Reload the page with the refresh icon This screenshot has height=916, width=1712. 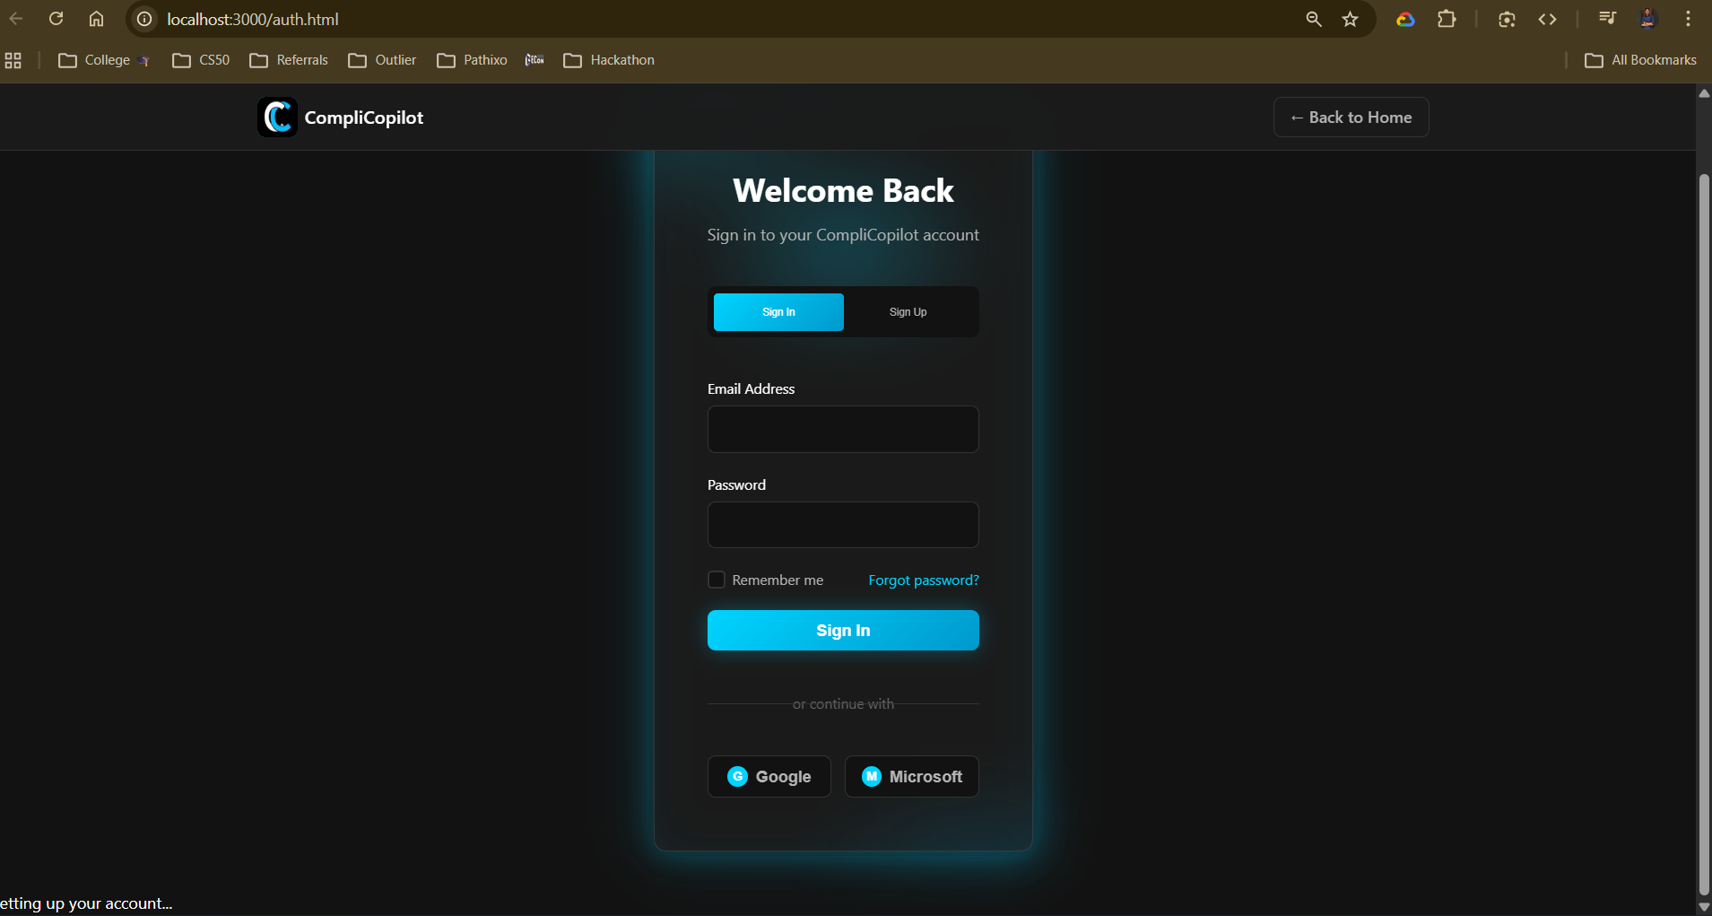coord(56,19)
